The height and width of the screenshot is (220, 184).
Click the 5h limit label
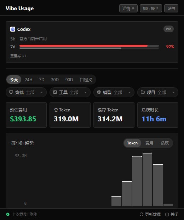pos(13,39)
